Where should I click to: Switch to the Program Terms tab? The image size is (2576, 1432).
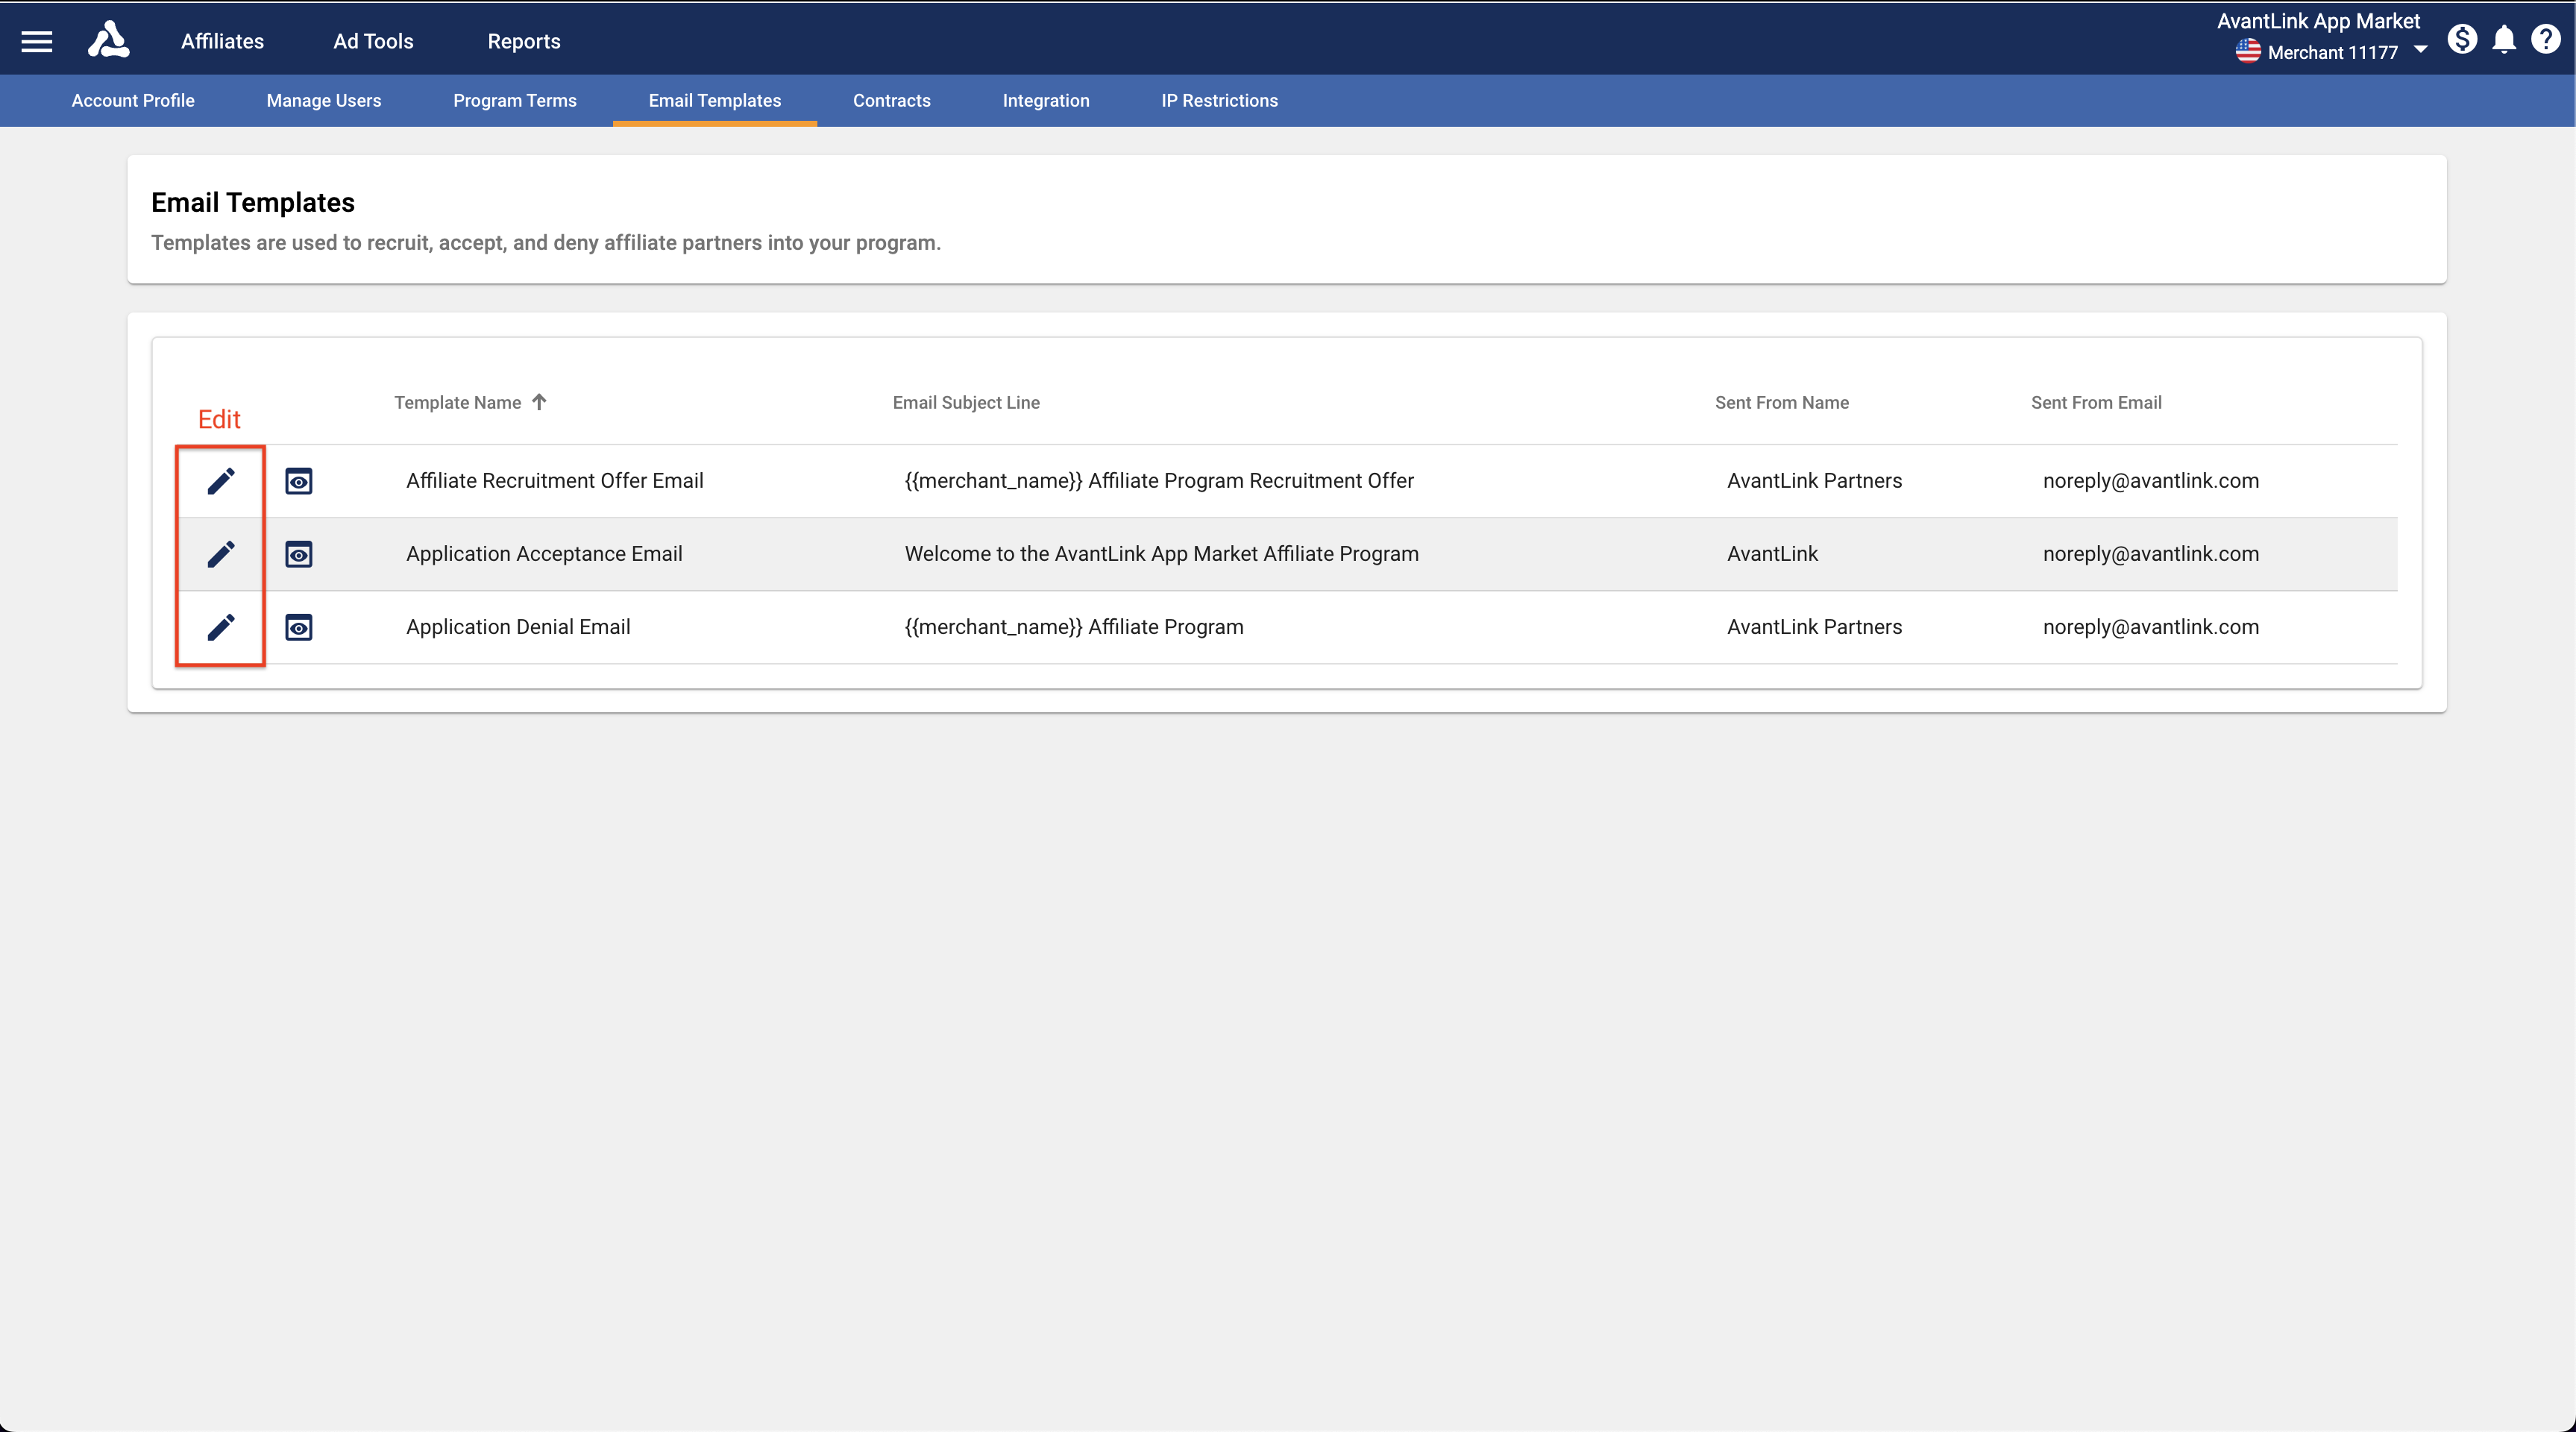[x=515, y=100]
